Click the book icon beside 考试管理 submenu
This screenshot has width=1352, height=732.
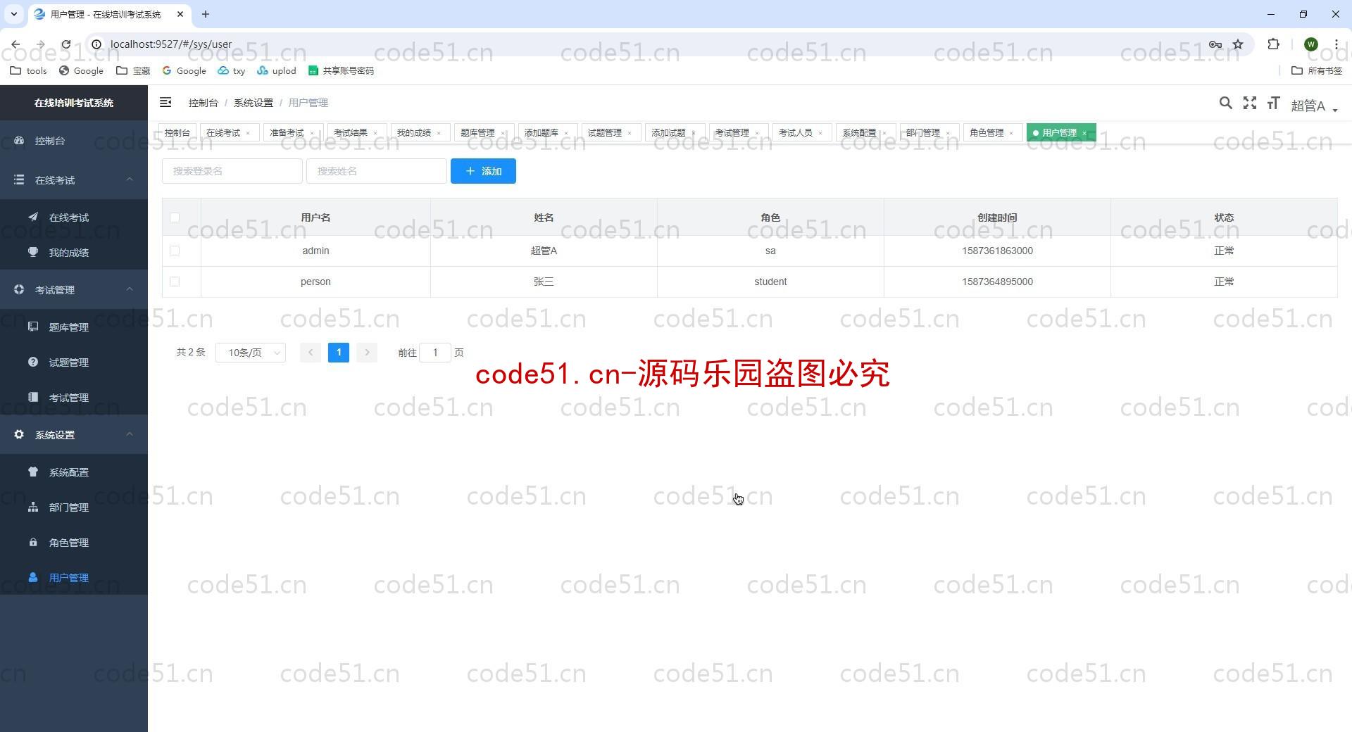(x=33, y=397)
